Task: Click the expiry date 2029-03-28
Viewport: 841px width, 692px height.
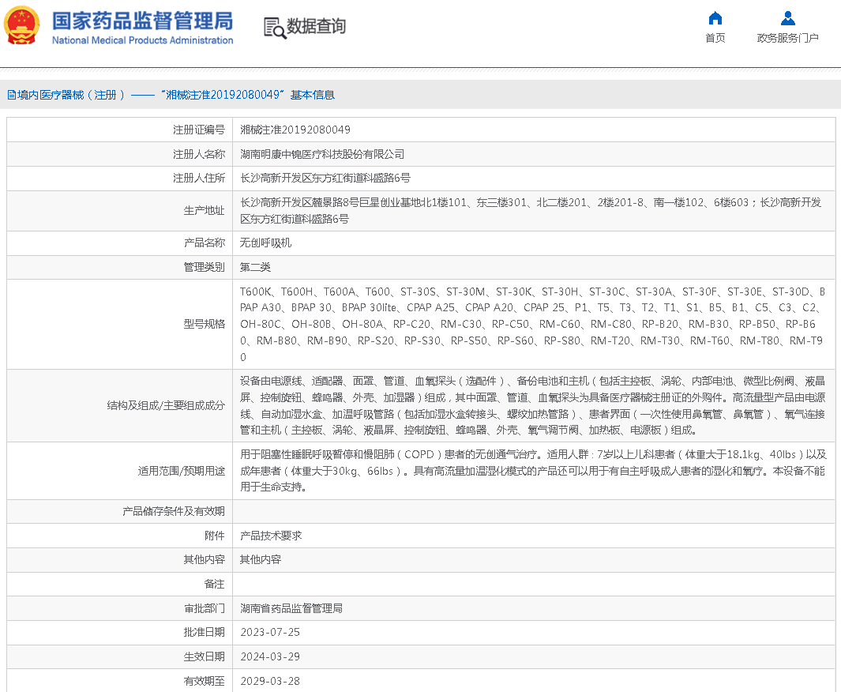Action: pyautogui.click(x=270, y=681)
